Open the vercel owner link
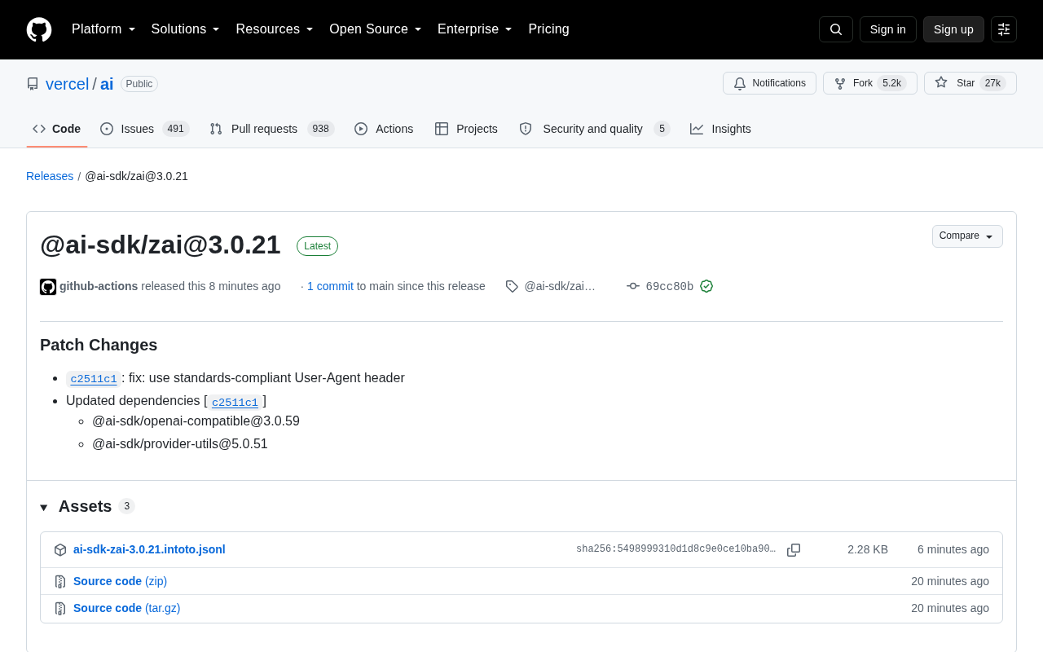Image resolution: width=1043 pixels, height=652 pixels. tap(67, 84)
